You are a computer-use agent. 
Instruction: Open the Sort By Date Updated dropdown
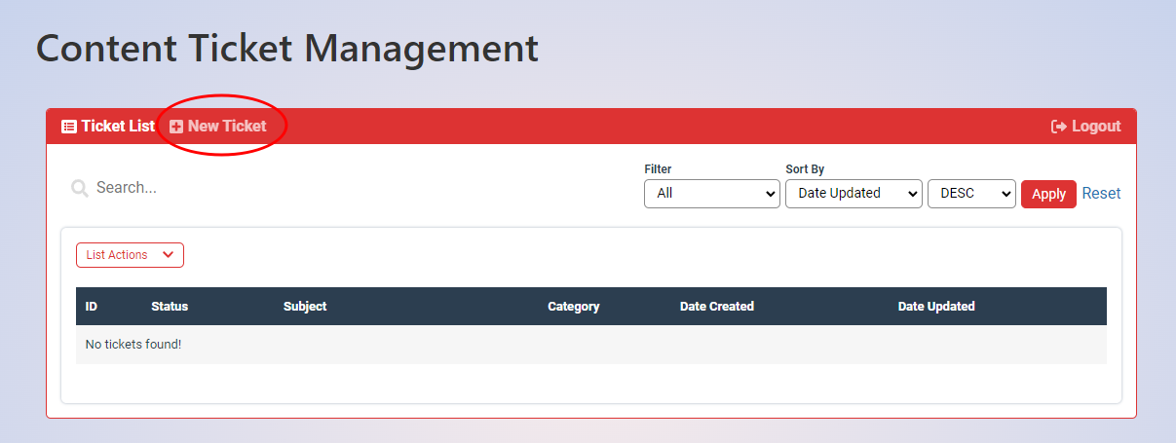click(853, 194)
